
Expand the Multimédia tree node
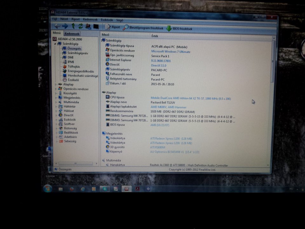(x=56, y=102)
